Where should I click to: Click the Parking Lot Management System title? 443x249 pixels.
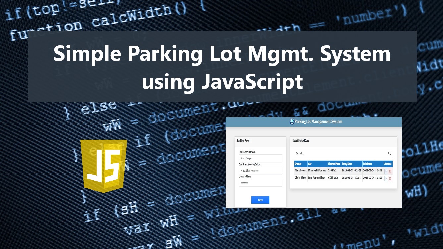coord(318,122)
